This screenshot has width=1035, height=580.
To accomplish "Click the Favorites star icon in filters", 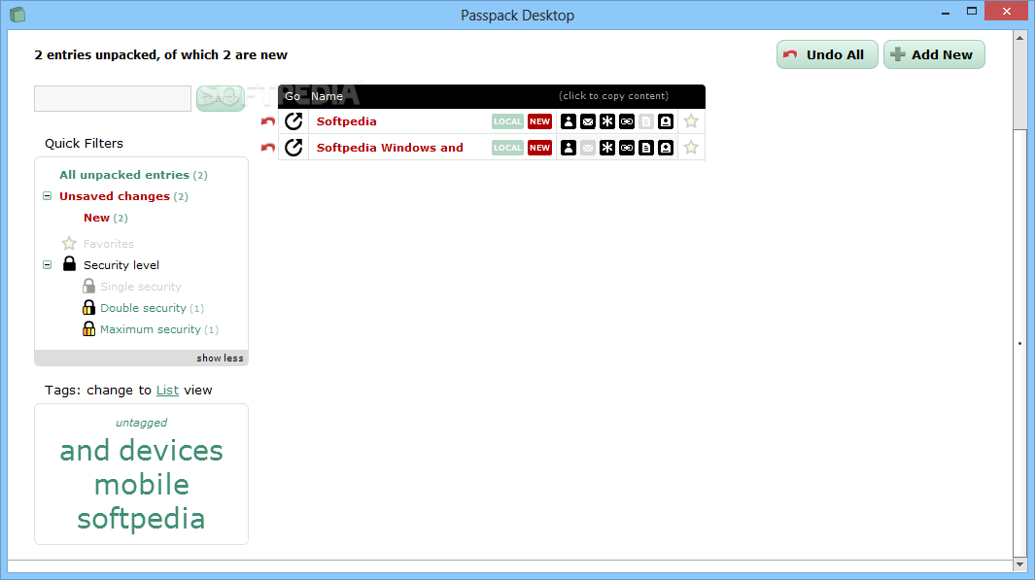I will 69,244.
